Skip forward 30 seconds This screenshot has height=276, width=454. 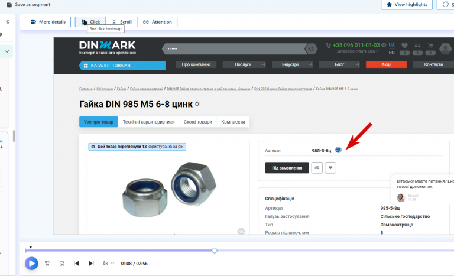62,264
